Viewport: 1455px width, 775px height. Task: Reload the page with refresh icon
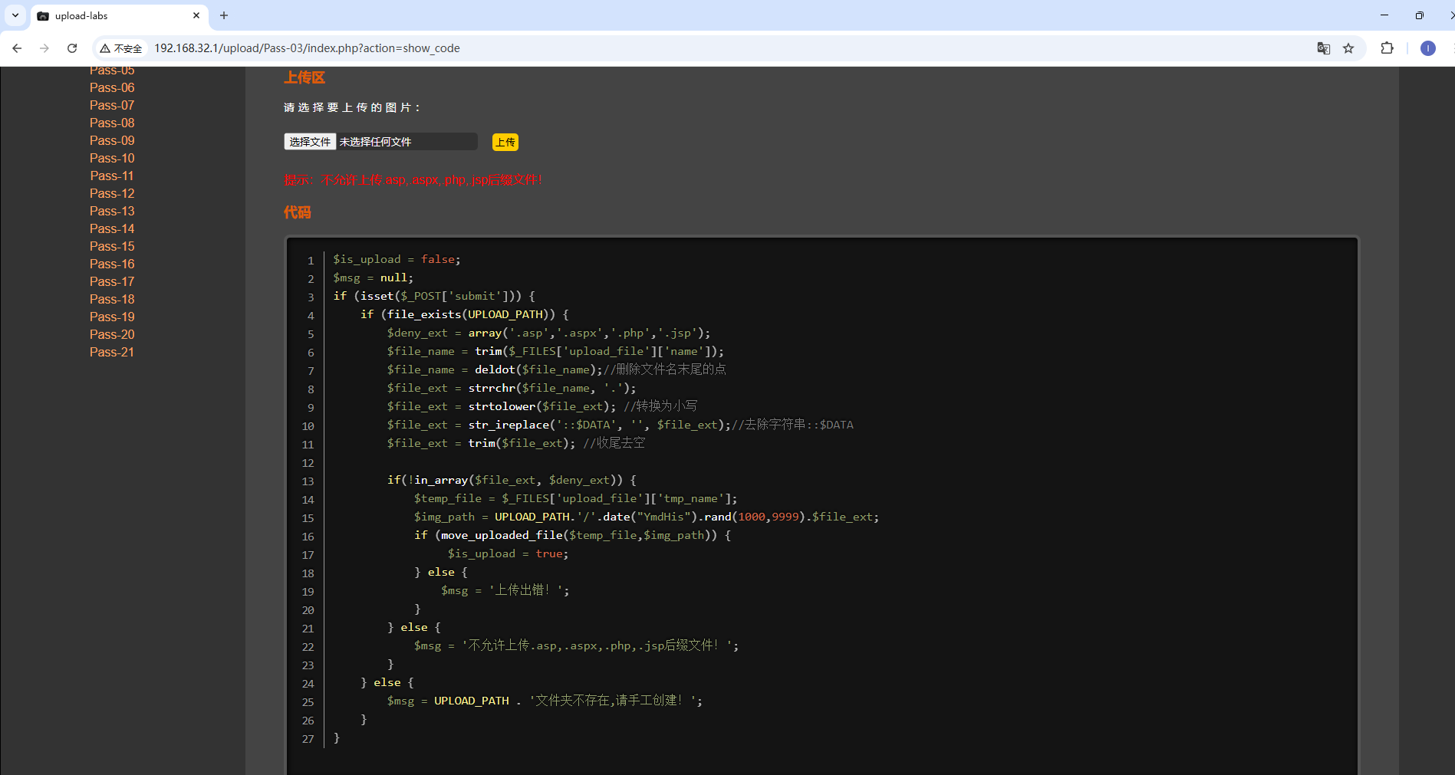72,48
